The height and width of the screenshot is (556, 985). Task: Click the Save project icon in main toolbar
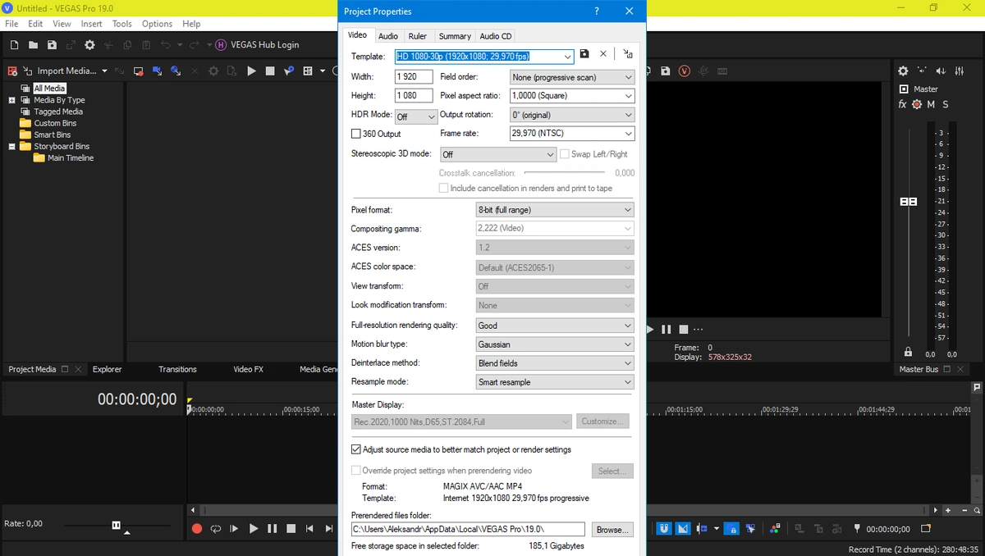tap(52, 45)
